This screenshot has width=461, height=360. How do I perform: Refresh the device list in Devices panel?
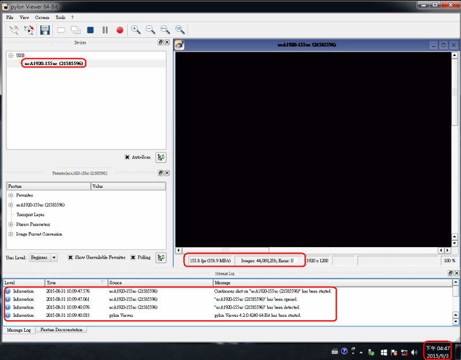(161, 157)
